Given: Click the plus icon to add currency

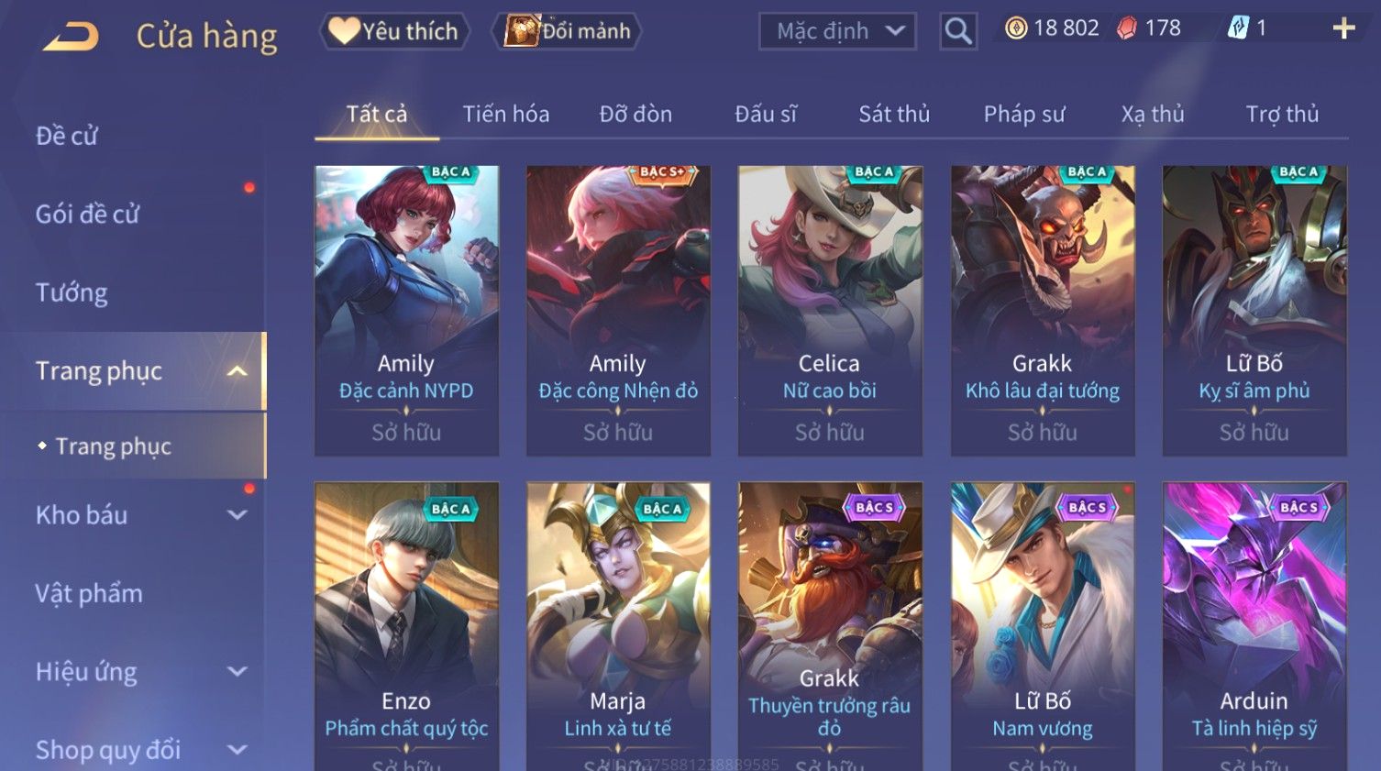Looking at the screenshot, I should tap(1343, 29).
